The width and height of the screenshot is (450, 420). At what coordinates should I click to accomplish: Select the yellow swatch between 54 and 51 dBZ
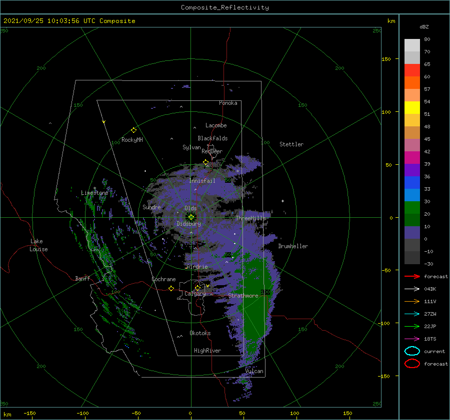(x=412, y=107)
